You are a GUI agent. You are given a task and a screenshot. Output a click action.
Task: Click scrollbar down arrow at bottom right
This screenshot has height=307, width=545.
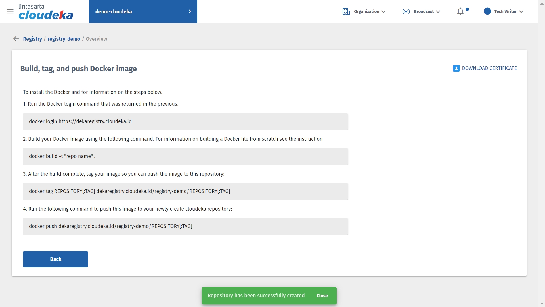click(542, 304)
